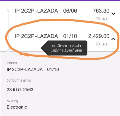The width and height of the screenshot is (120, 116).
Task: Select the Electronic category value
Action: pos(17,107)
